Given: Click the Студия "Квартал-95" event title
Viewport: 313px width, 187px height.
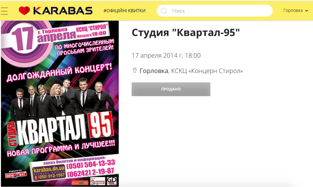Looking at the screenshot, I should pyautogui.click(x=186, y=33).
